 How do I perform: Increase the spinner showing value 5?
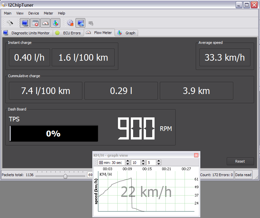159,161
